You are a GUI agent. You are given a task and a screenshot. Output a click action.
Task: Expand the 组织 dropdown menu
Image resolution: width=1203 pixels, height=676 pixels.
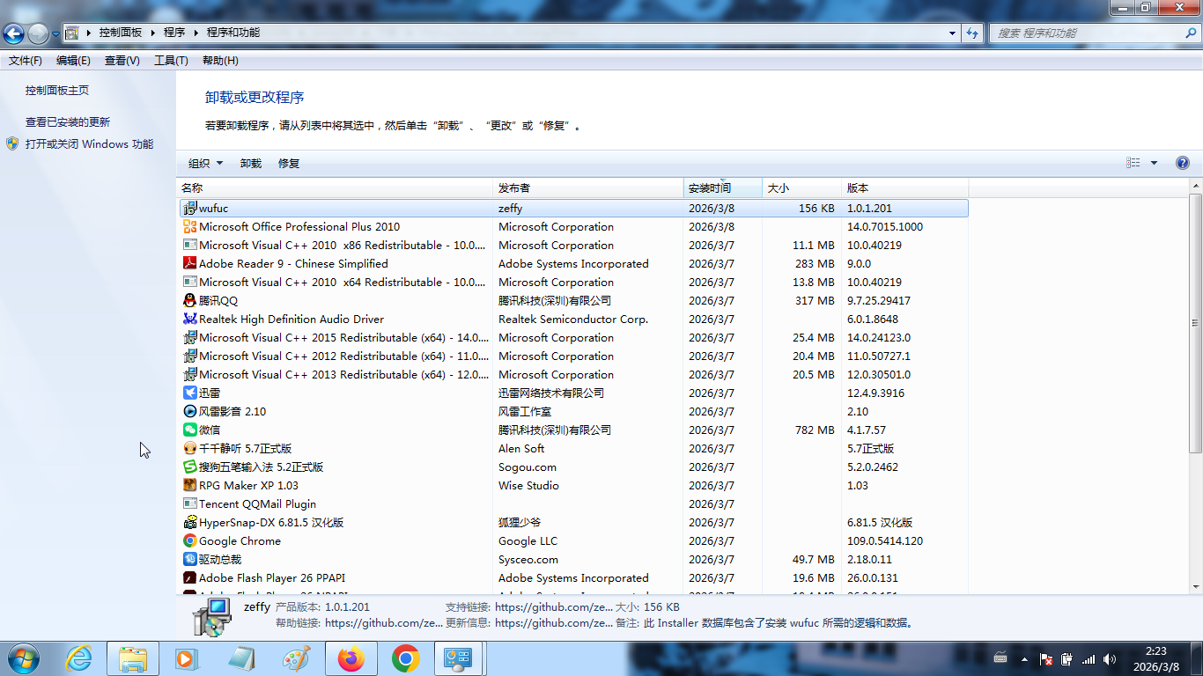205,163
